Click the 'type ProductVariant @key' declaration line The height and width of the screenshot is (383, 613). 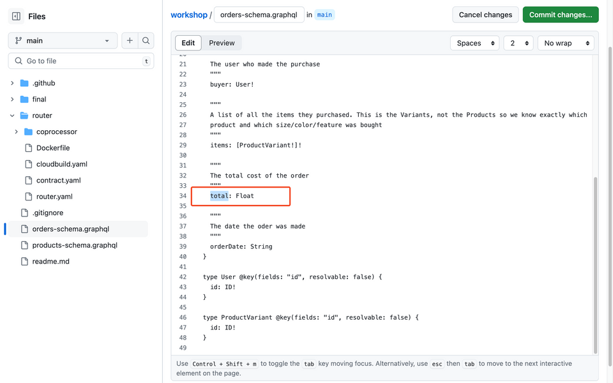(x=310, y=318)
